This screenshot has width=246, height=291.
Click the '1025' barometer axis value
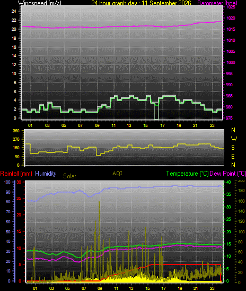coord(231,7)
